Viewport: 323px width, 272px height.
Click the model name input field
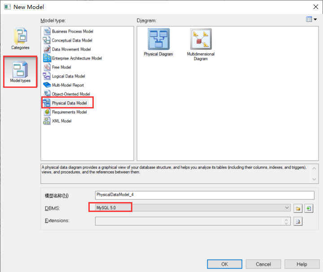(x=205, y=195)
